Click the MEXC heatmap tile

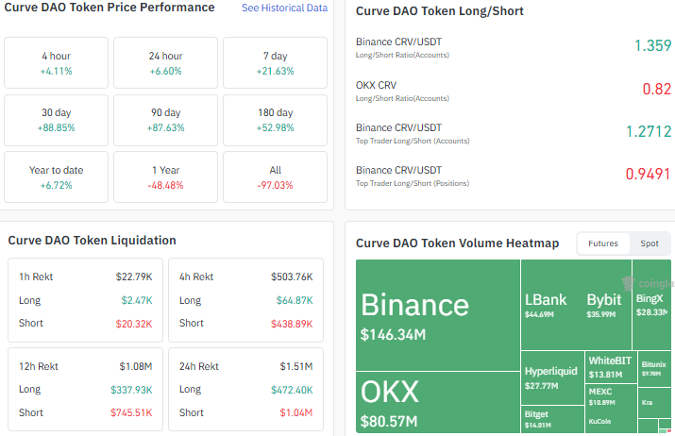pos(611,396)
